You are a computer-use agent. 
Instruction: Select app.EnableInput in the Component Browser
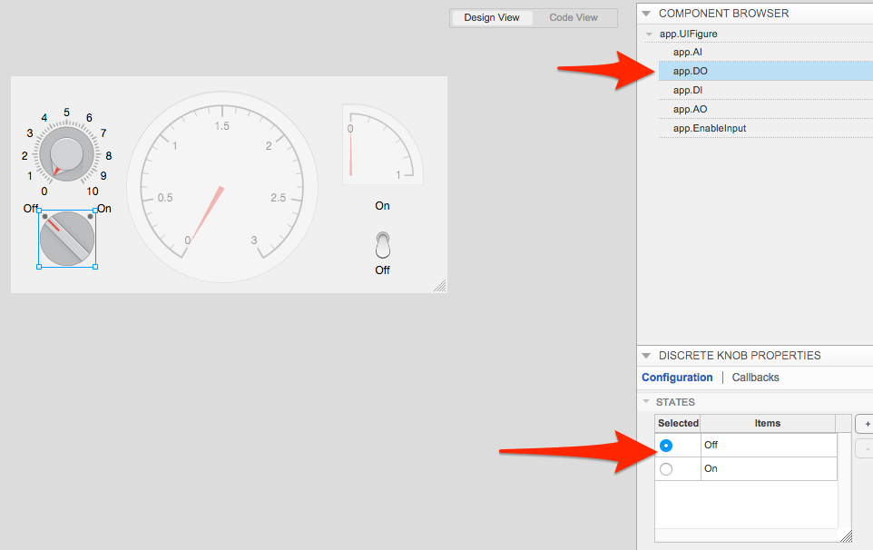coord(711,128)
